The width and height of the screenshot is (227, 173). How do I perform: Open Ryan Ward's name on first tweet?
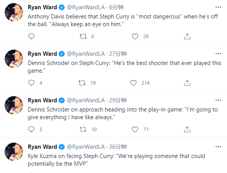coord(42,7)
